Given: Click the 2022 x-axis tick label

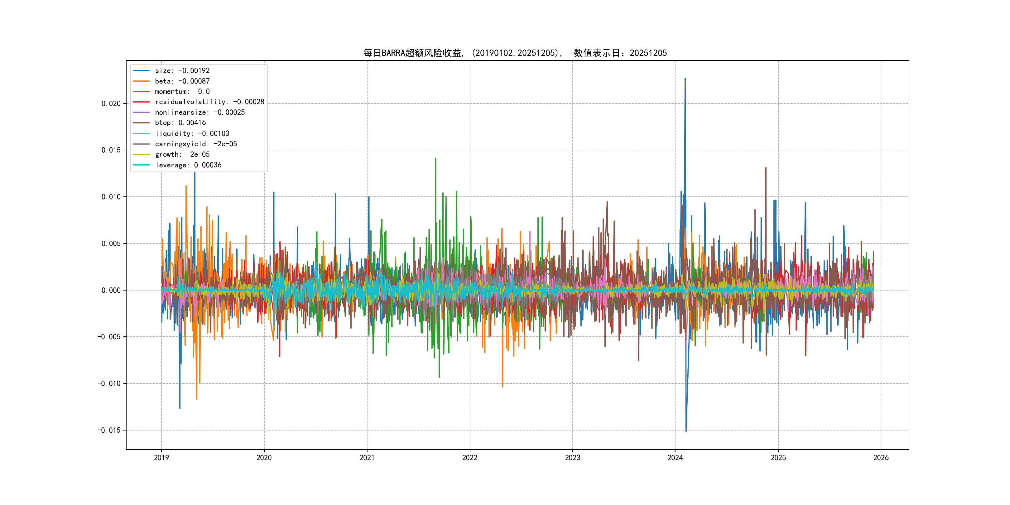Looking at the screenshot, I should pyautogui.click(x=470, y=458).
